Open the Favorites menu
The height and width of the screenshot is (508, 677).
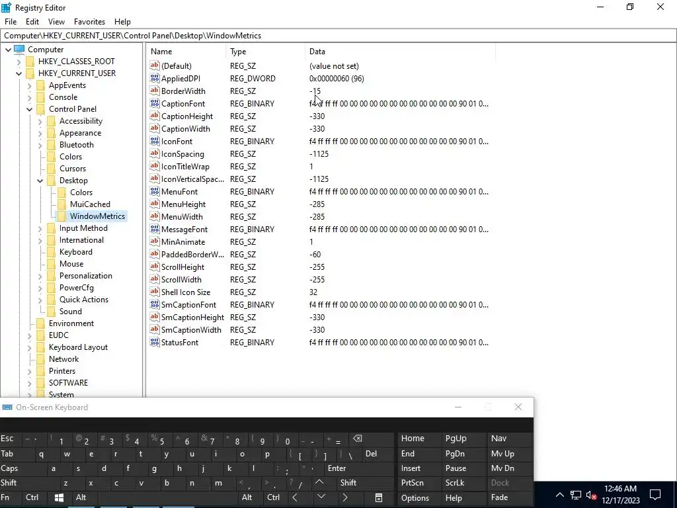coord(89,22)
